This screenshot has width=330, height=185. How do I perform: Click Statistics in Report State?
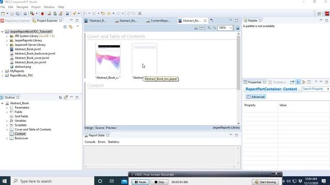[113, 142]
